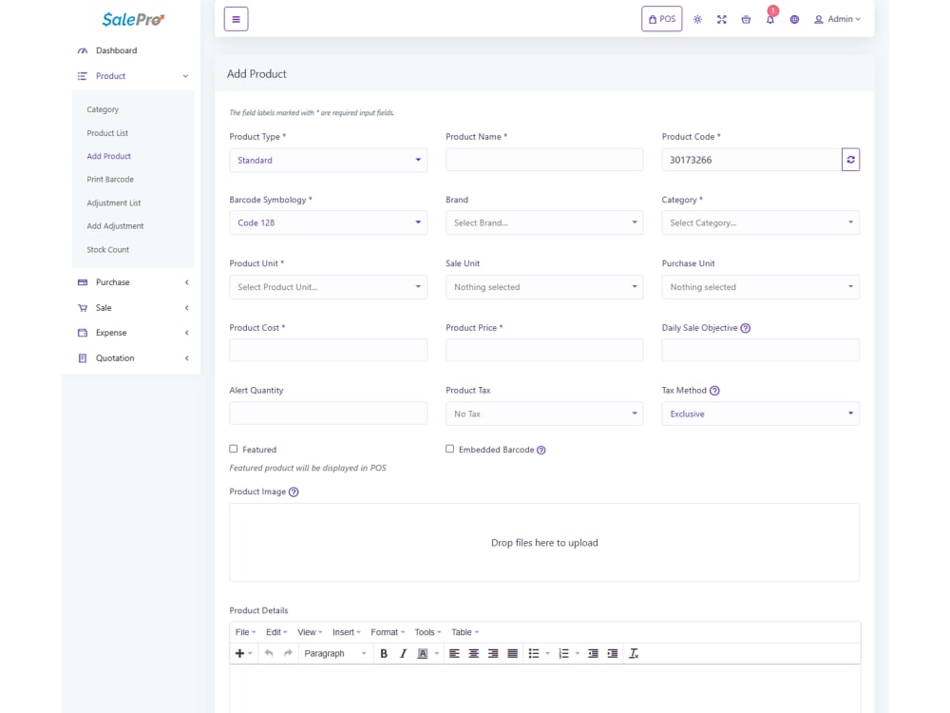950x713 pixels.
Task: Click the POS button in the header
Action: tap(661, 18)
